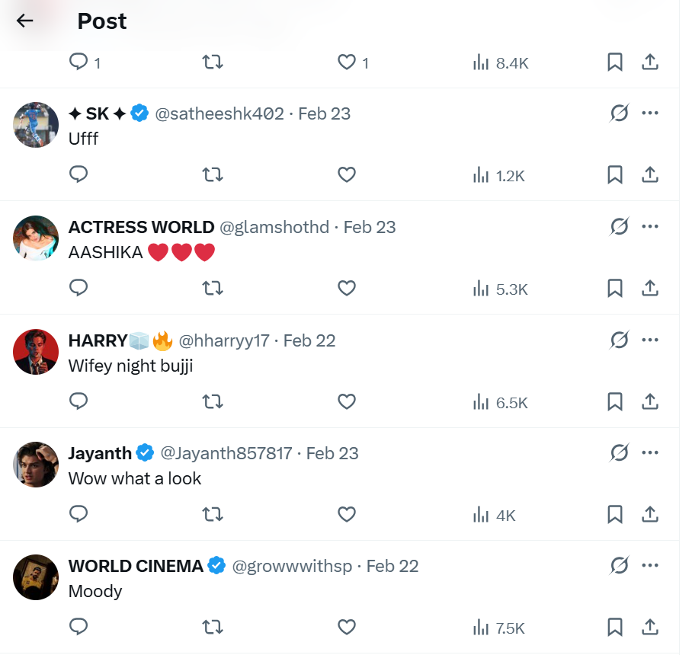Open the ACTRESS WORLD profile name
Viewport: 692px width, 655px height.
tap(141, 227)
